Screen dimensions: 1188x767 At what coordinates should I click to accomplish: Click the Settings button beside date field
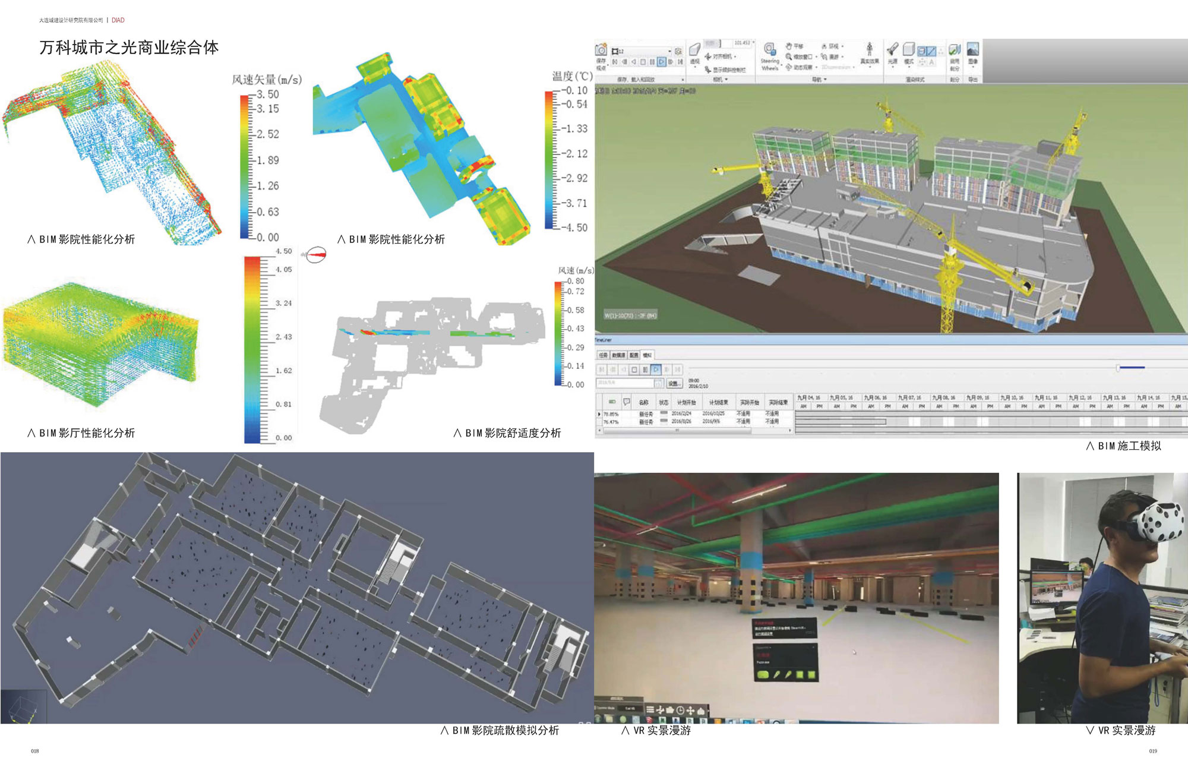click(674, 383)
